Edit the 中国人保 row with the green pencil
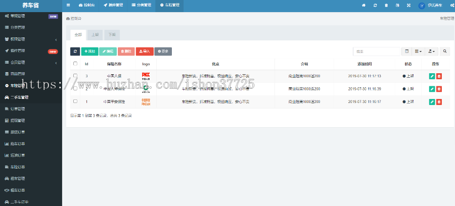This screenshot has width=455, height=206. pos(432,76)
